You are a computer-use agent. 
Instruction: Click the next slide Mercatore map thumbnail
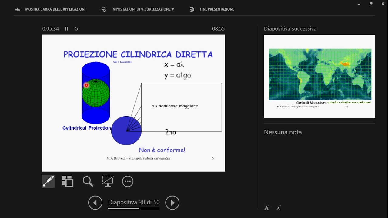coord(319,76)
